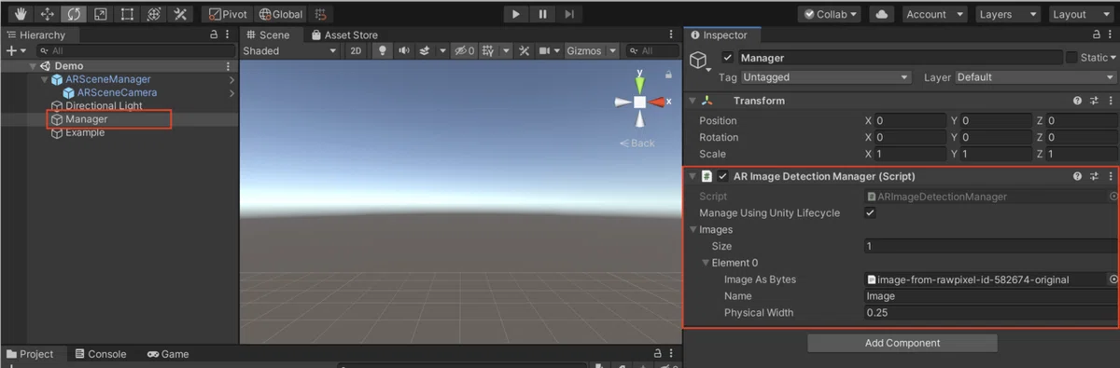
Task: Toggle scene grid visibility icon
Action: point(487,51)
